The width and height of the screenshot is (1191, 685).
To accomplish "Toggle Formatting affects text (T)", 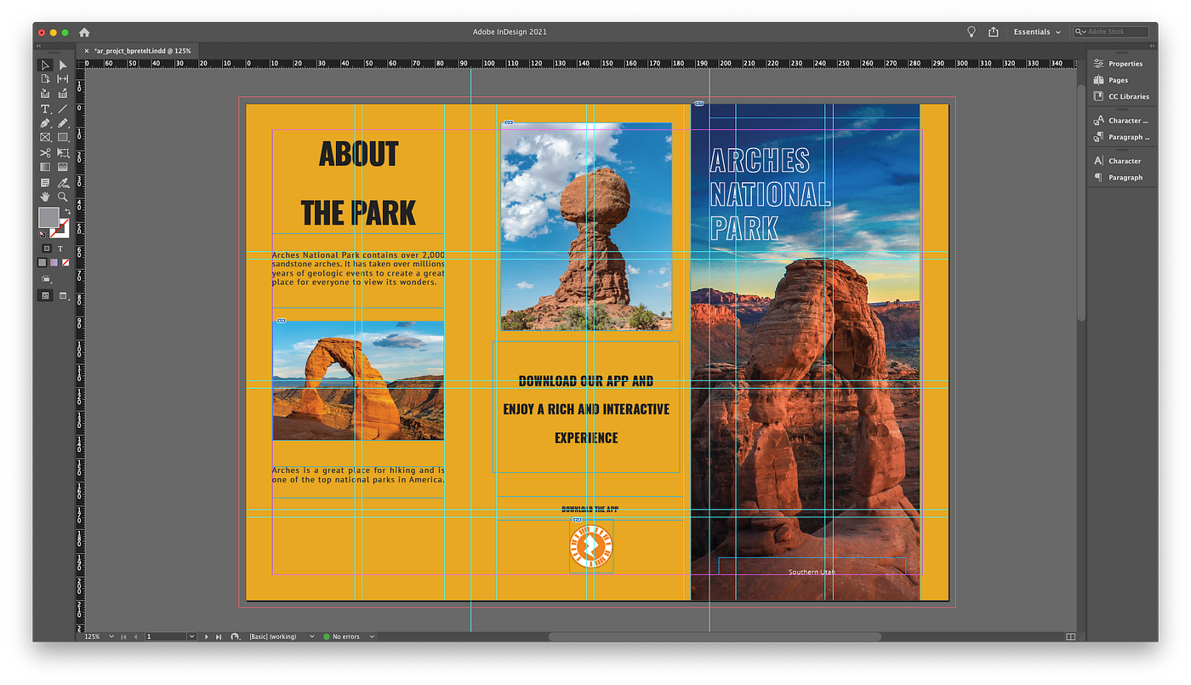I will coord(60,248).
